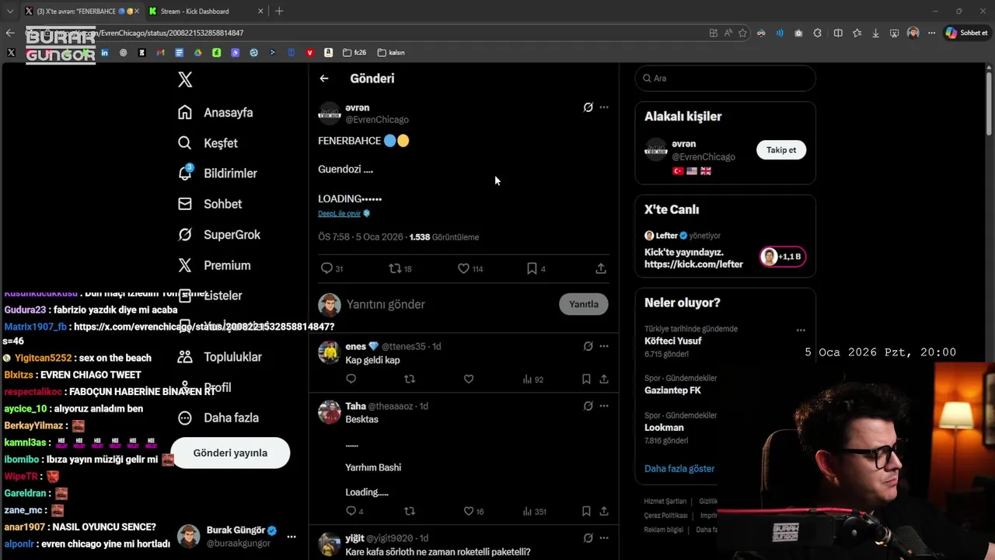The image size is (995, 560).
Task: Open Köfteci Yusuf trending topic
Action: click(x=672, y=341)
